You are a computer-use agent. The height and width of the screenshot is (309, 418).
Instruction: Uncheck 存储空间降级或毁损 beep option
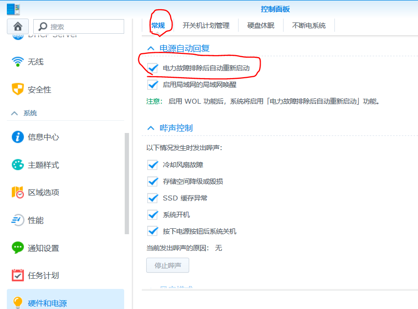pos(153,181)
